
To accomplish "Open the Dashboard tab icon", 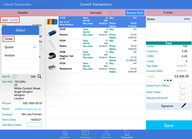I will (65, 134).
